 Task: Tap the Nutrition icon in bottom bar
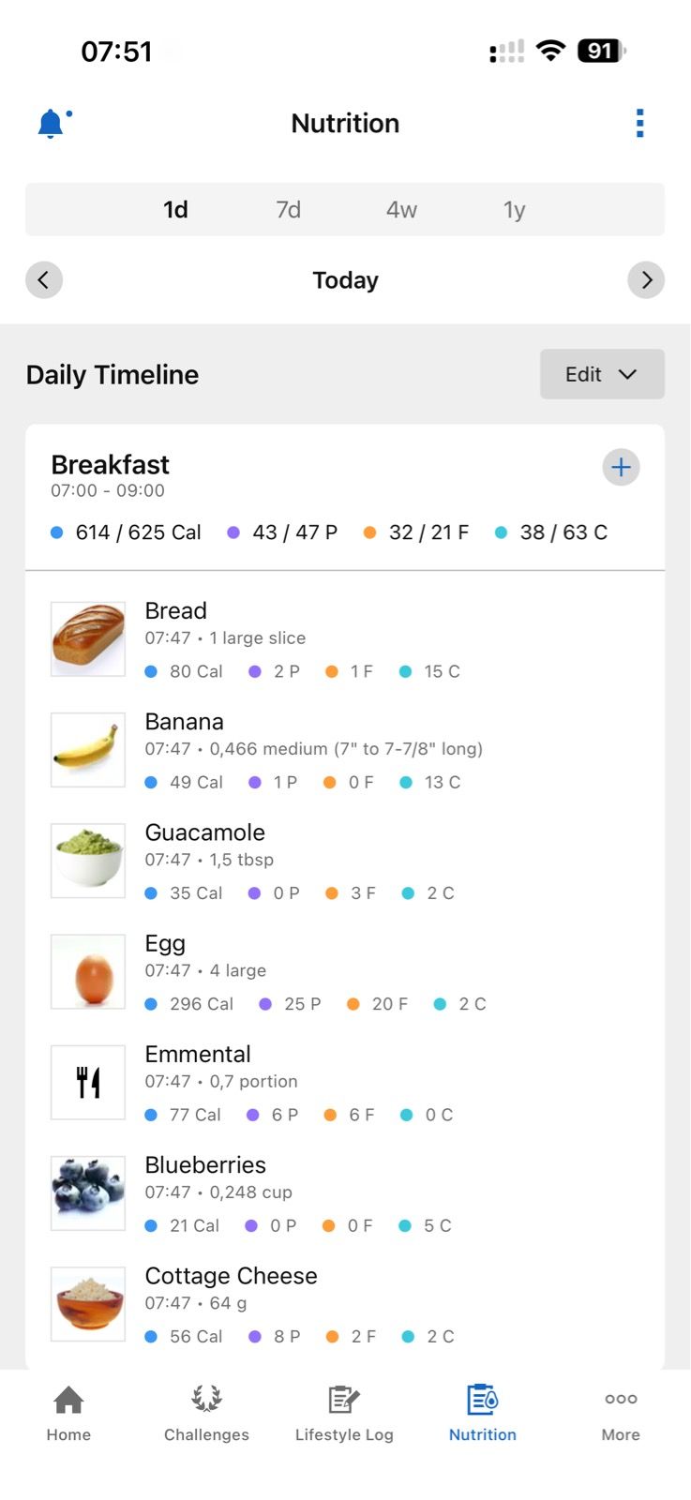tap(482, 1400)
